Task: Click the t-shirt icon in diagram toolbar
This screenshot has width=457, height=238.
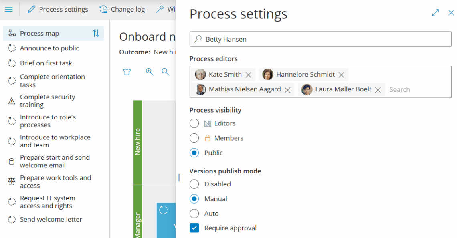Action: [x=127, y=72]
